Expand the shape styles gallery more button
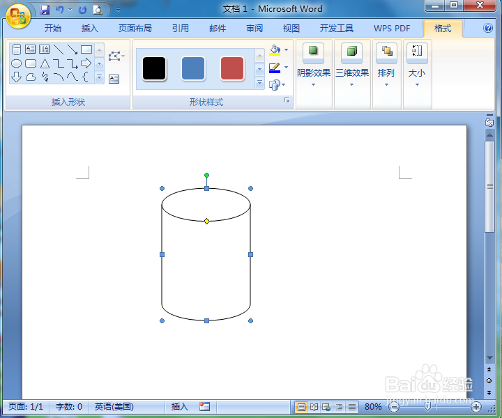Image resolution: width=502 pixels, height=418 pixels. 259,83
